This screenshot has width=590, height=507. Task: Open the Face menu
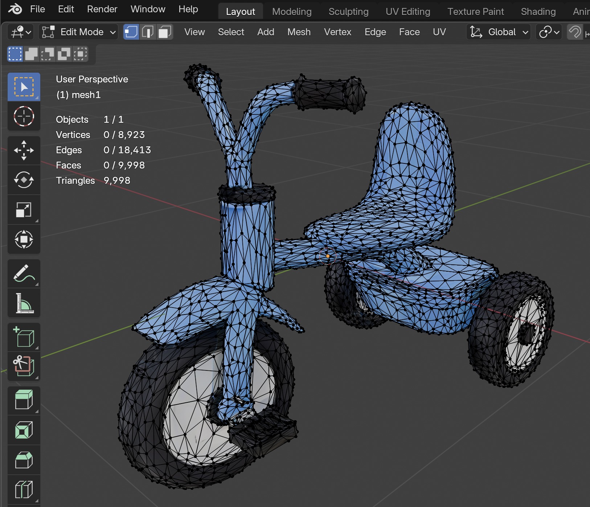coord(409,32)
